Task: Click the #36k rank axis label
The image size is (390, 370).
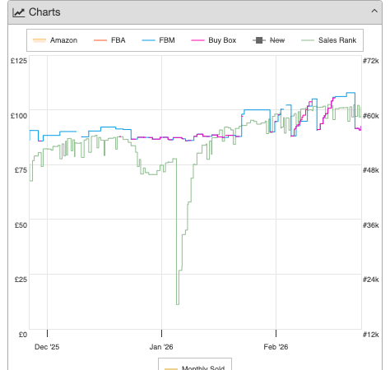Action: coord(371,225)
